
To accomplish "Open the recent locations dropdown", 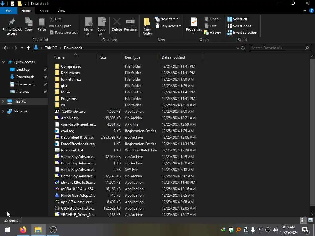I will (22, 48).
